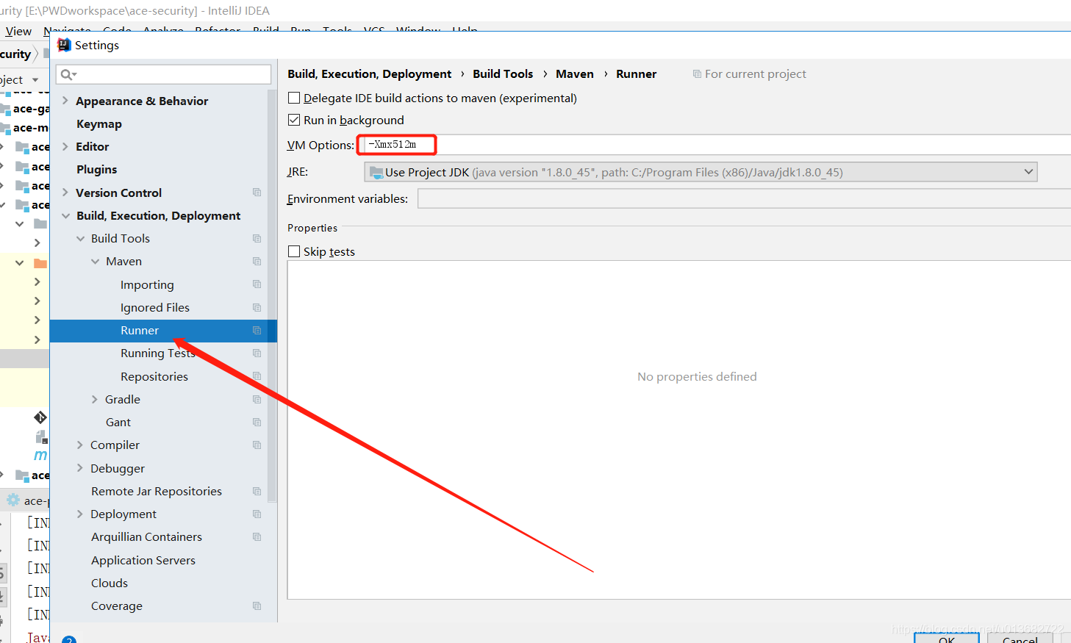Collapse the Build Tools node

(81, 238)
